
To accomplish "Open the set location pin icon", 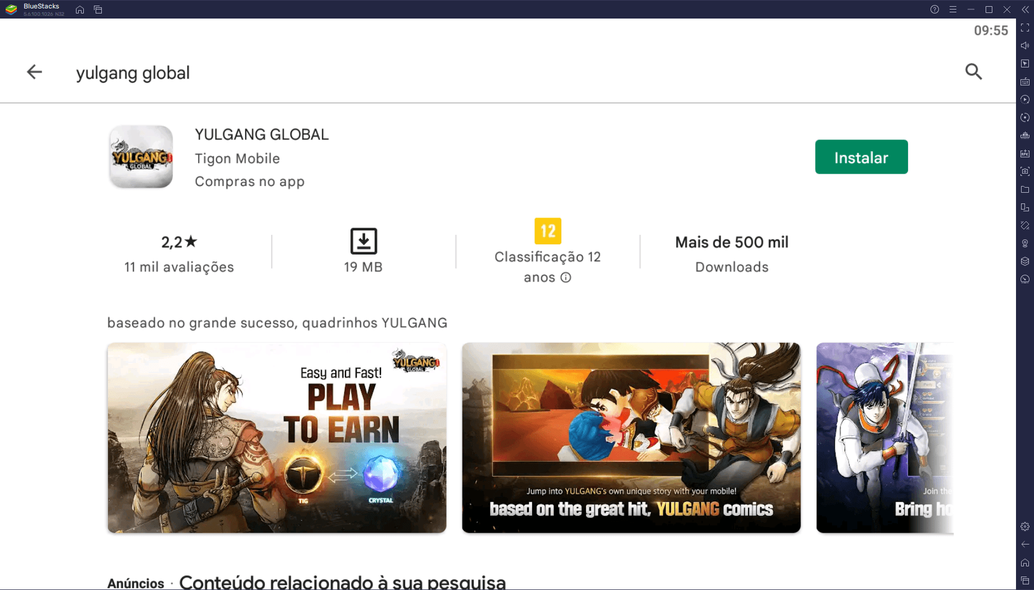I will pyautogui.click(x=1025, y=243).
